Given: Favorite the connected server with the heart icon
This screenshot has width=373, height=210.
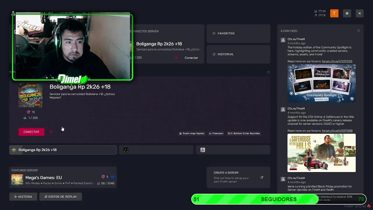Looking at the screenshot, I should pyautogui.click(x=176, y=58).
